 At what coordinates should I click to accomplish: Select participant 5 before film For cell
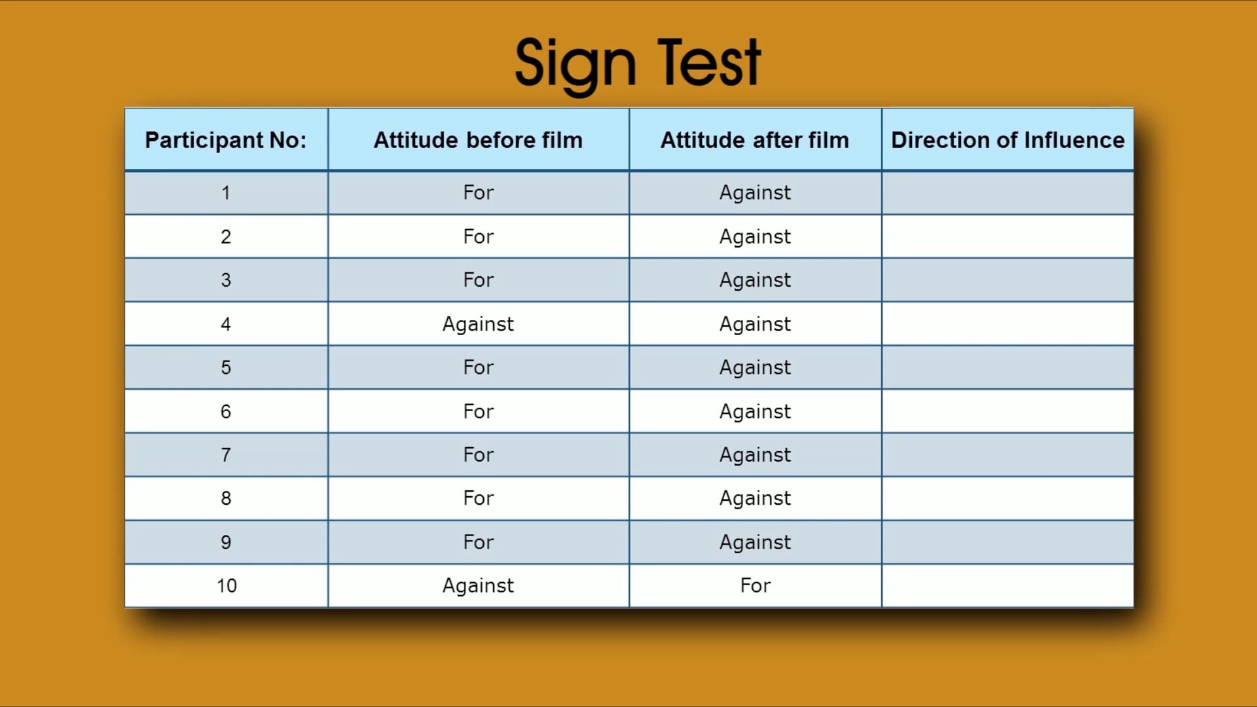477,366
